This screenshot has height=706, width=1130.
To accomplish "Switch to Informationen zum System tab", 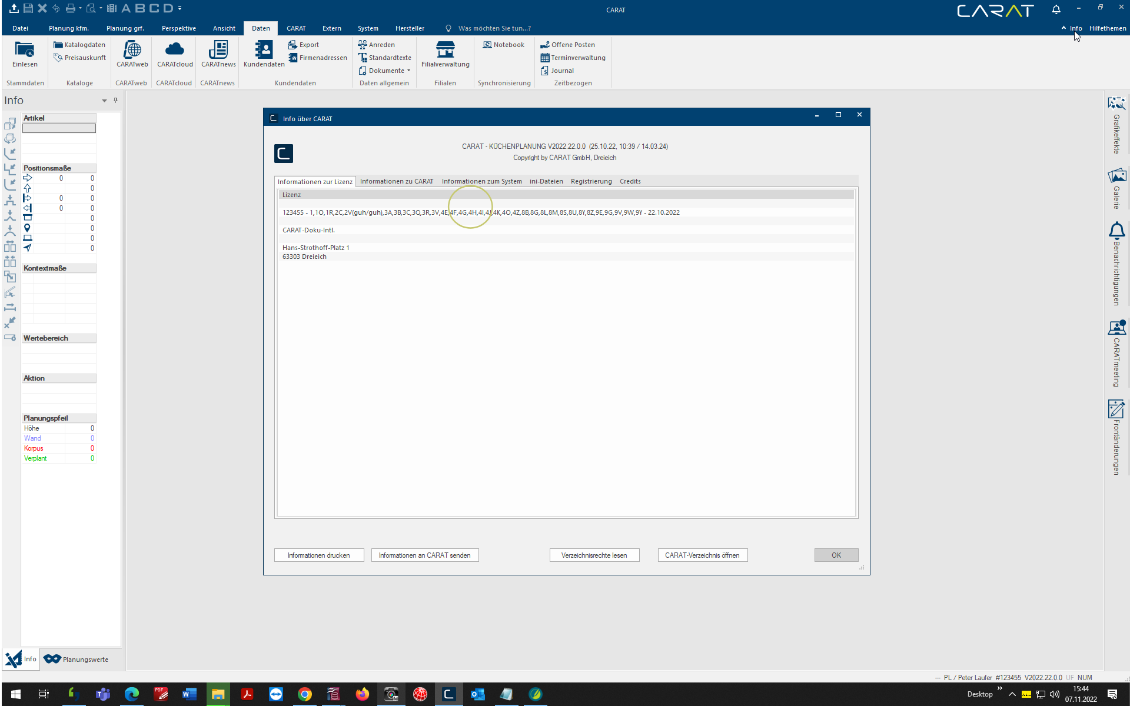I will [x=481, y=181].
